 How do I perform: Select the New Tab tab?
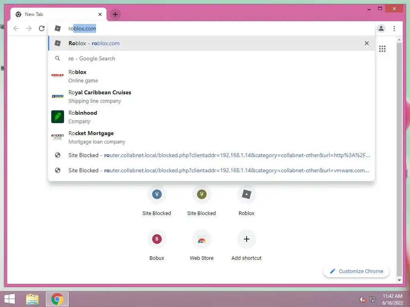[58, 14]
